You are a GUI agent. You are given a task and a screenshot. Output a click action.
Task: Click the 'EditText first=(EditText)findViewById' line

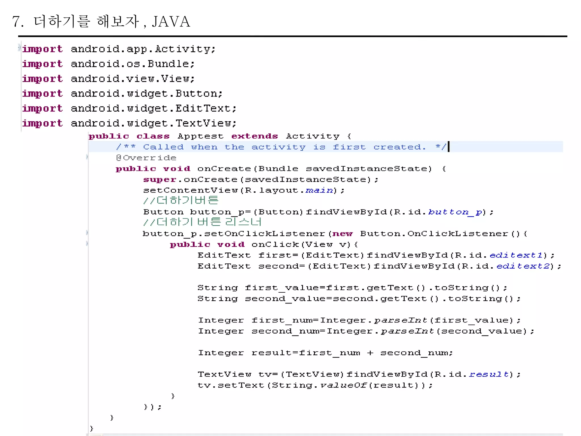(x=376, y=255)
